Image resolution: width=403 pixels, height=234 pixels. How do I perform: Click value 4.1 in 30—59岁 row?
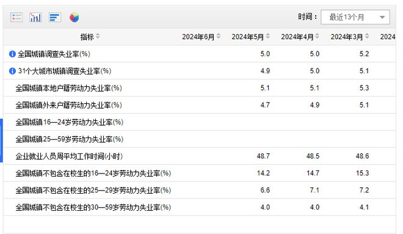pos(364,207)
